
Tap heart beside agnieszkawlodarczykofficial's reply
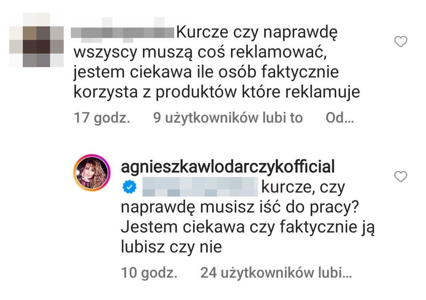tap(400, 177)
